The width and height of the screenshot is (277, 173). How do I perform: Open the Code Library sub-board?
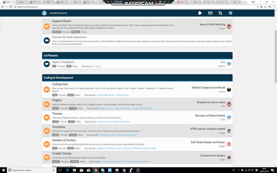(122, 95)
